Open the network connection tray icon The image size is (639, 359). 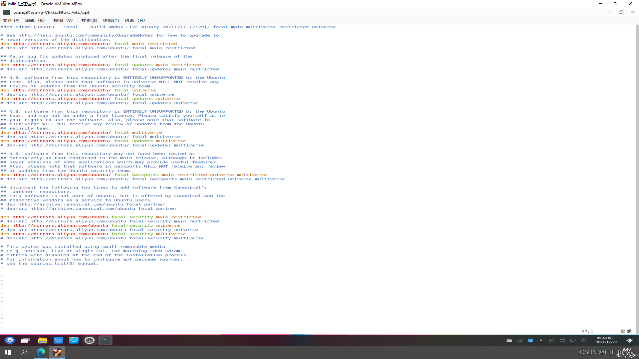pyautogui.click(x=562, y=340)
